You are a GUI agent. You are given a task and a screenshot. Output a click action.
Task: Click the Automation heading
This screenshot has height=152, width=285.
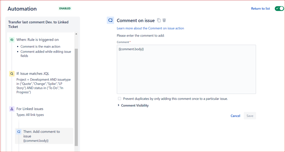(22, 9)
